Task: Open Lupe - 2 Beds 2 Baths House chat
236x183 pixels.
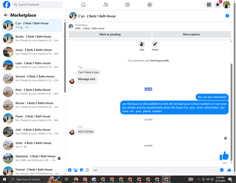Action: (x=32, y=65)
